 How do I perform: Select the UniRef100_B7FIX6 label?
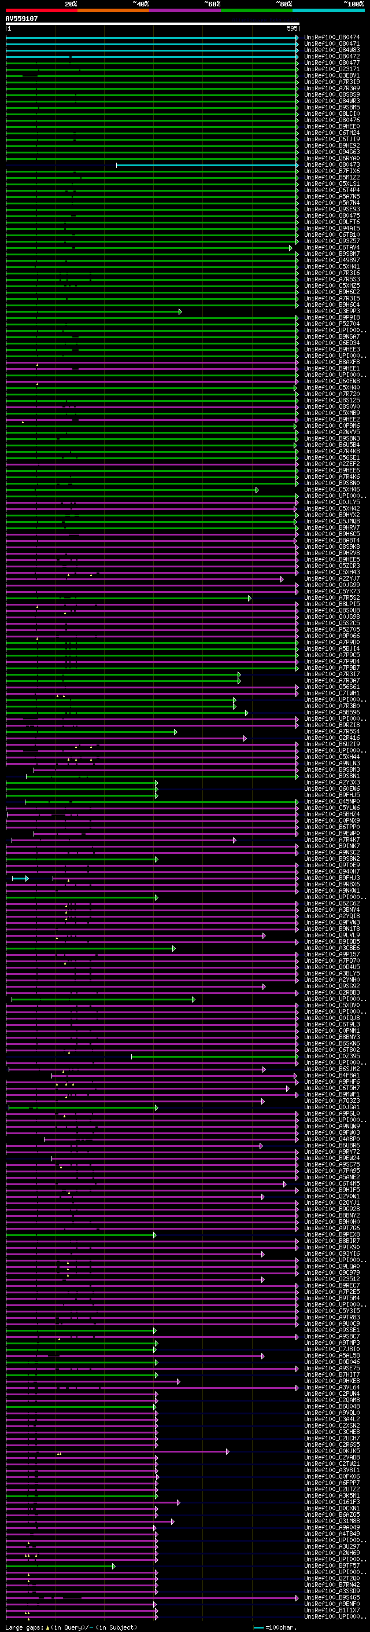[x=332, y=171]
